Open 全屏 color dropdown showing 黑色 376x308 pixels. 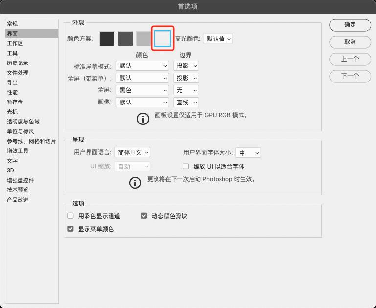tap(142, 90)
